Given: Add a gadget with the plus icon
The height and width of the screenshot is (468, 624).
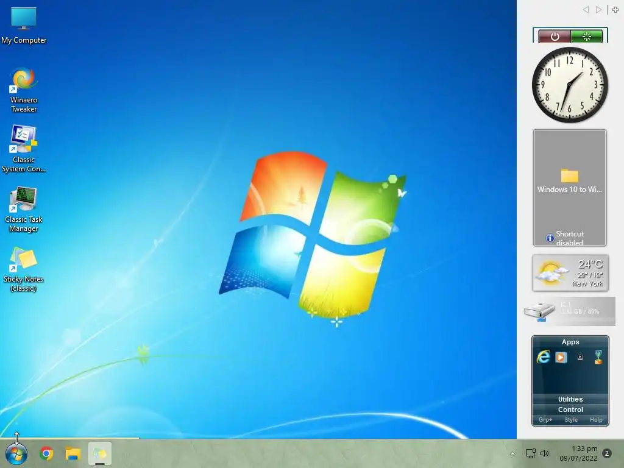Looking at the screenshot, I should (615, 10).
